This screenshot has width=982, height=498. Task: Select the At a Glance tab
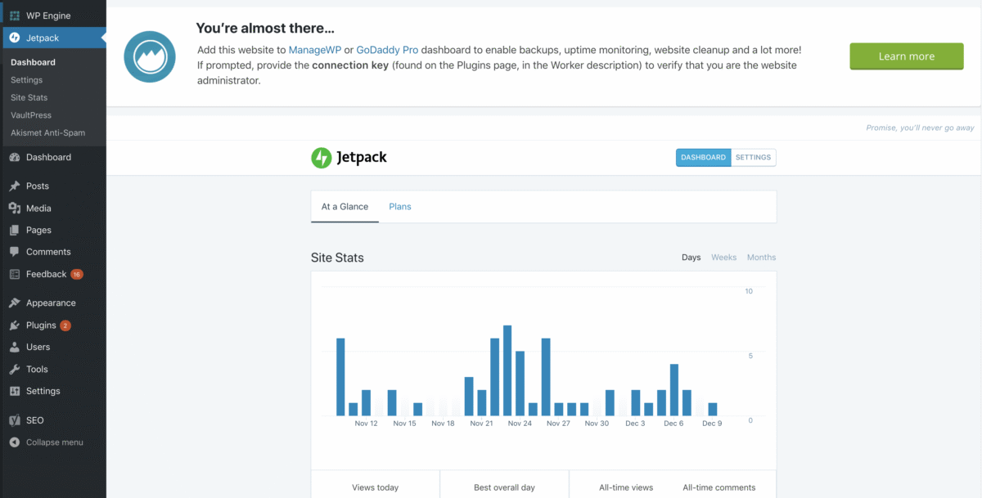(345, 207)
